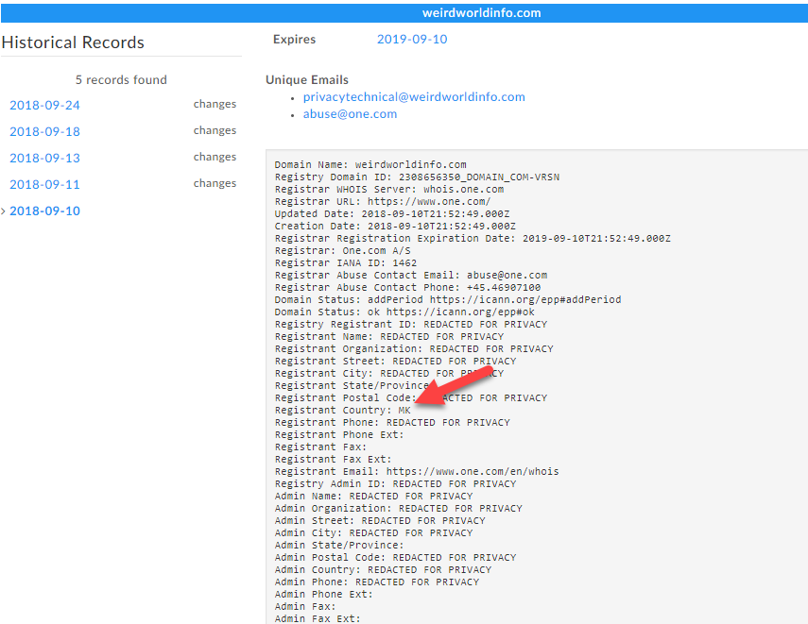Click the Registrant Email whois URL line
This screenshot has height=624, width=808.
[417, 471]
